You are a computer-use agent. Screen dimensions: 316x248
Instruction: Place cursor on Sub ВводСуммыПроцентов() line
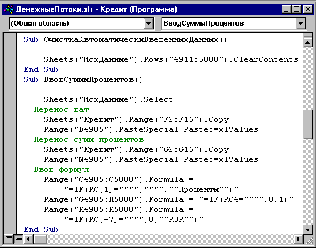point(83,79)
